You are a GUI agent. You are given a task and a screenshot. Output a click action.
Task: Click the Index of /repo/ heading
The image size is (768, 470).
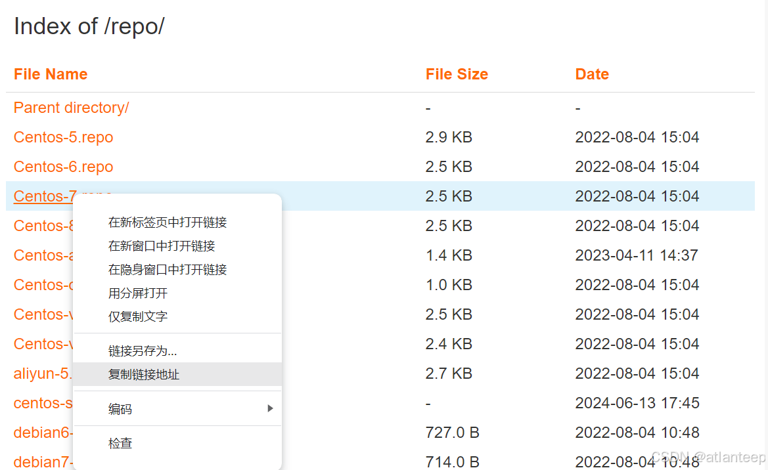click(89, 26)
